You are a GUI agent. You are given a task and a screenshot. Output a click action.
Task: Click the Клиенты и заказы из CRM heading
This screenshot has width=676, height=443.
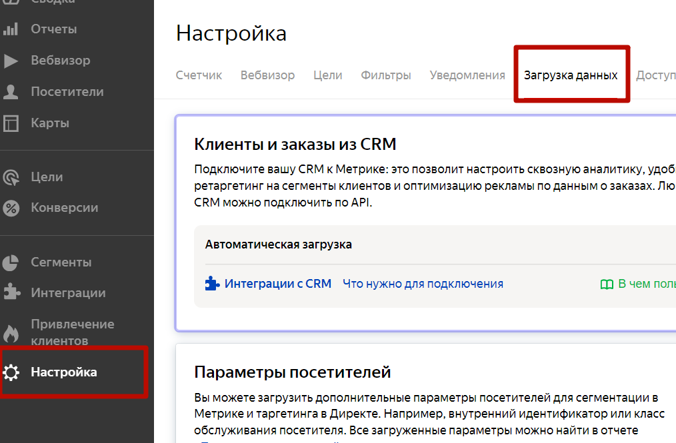point(295,144)
